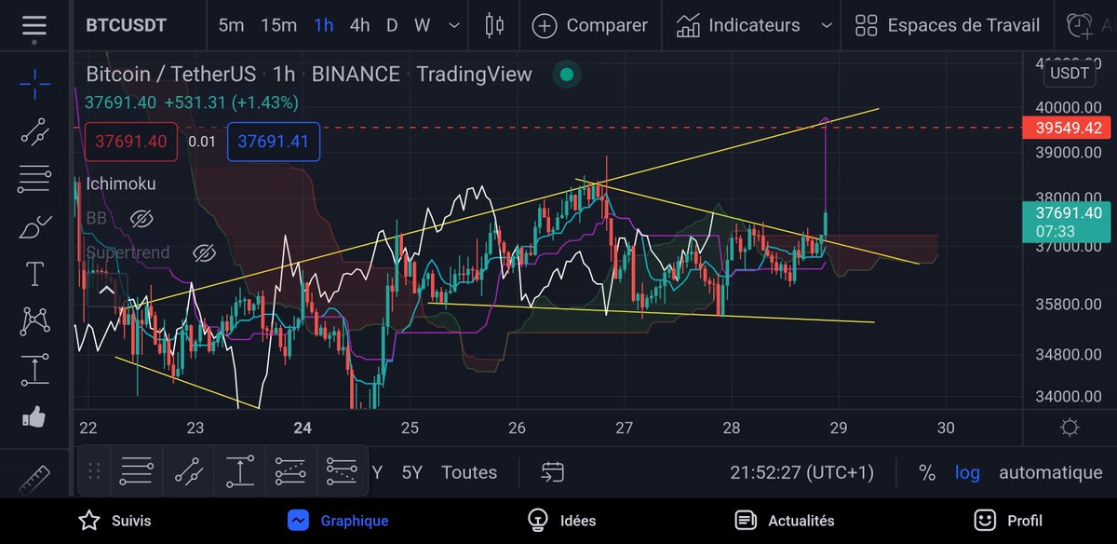The image size is (1117, 544).
Task: Select horizontal lines tool in floating toolbar
Action: click(136, 471)
